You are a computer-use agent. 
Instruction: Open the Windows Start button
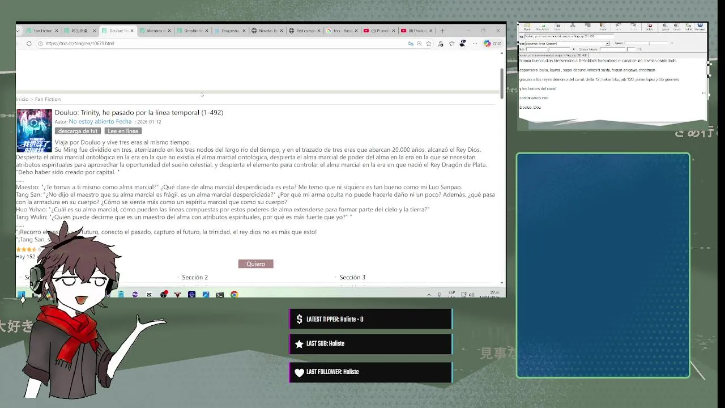(21, 294)
